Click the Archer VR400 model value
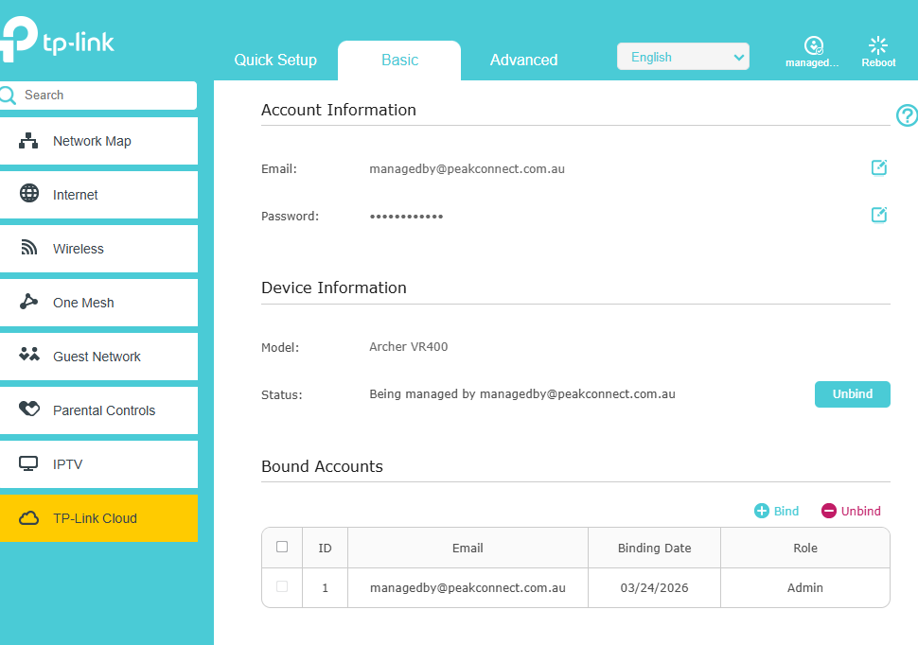 (x=408, y=346)
